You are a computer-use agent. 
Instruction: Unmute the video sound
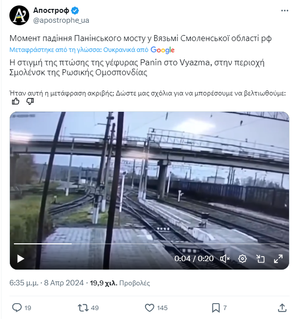tap(225, 259)
